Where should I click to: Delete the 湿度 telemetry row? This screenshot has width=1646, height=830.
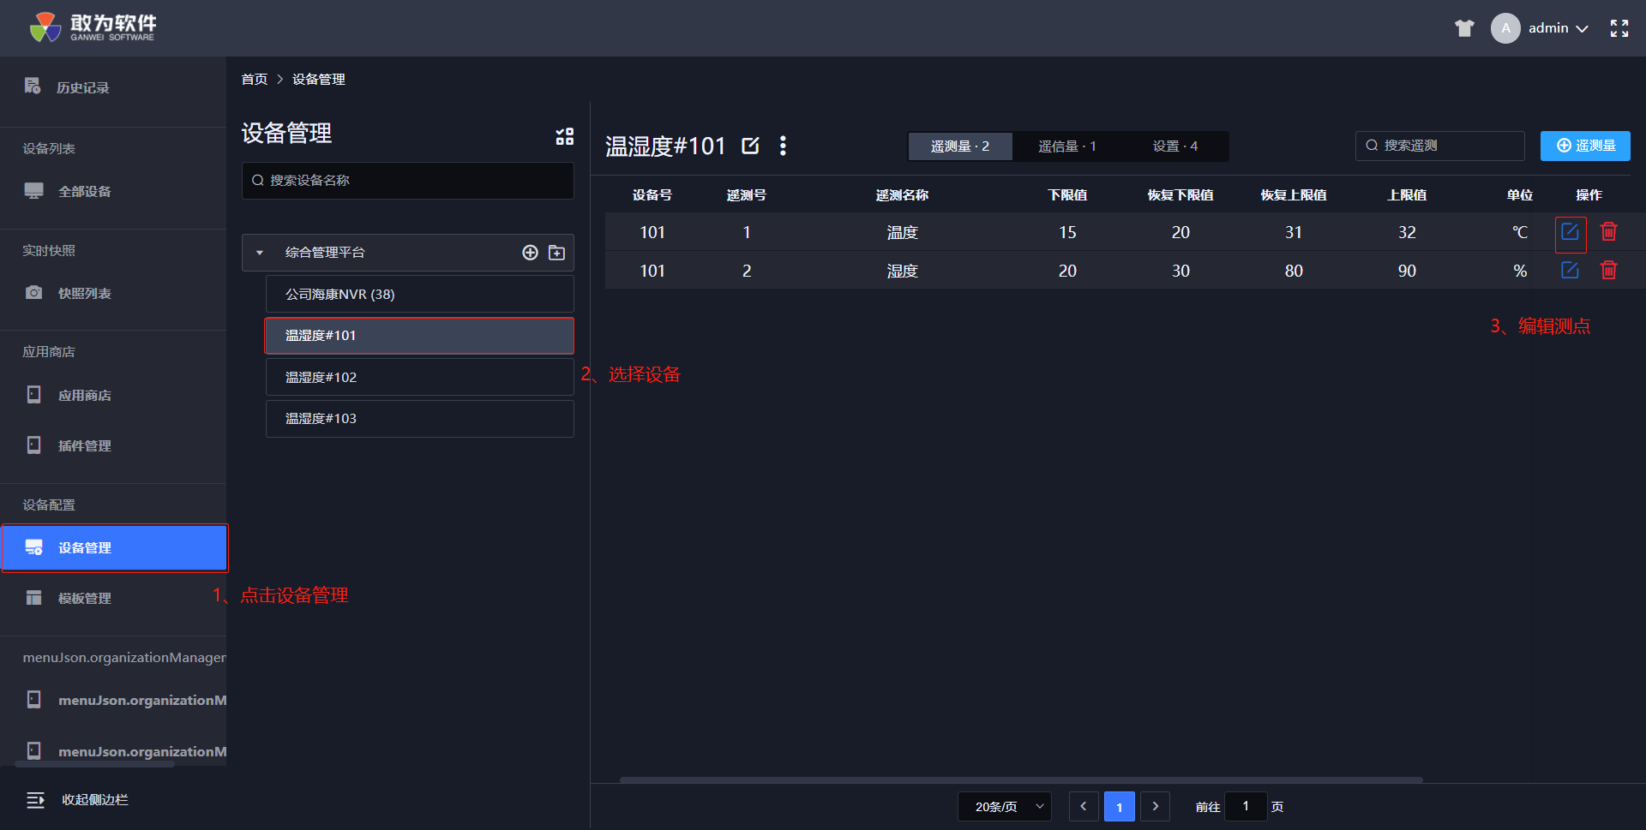coord(1609,271)
